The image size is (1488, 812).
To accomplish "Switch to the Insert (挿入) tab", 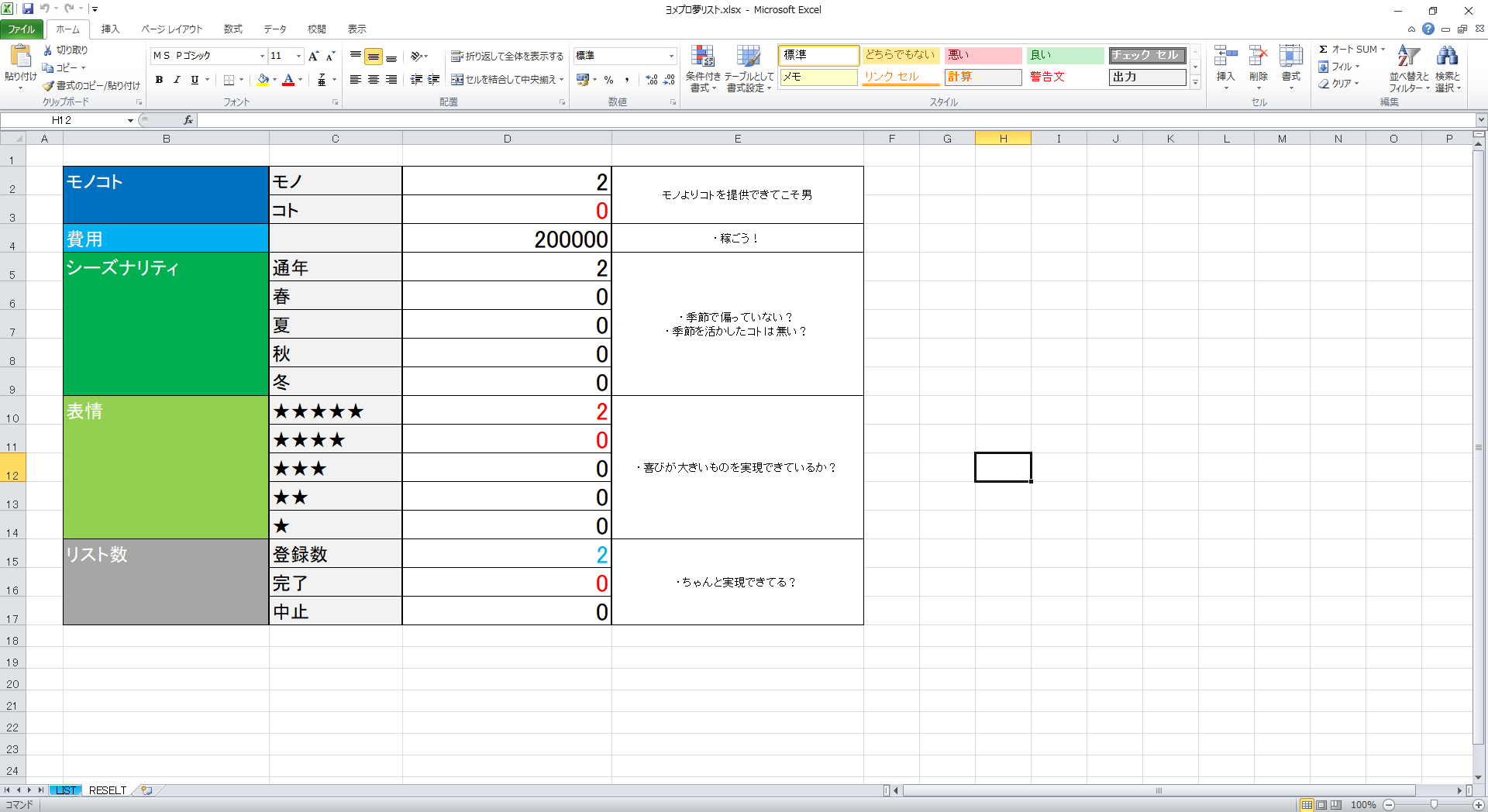I will tap(111, 29).
